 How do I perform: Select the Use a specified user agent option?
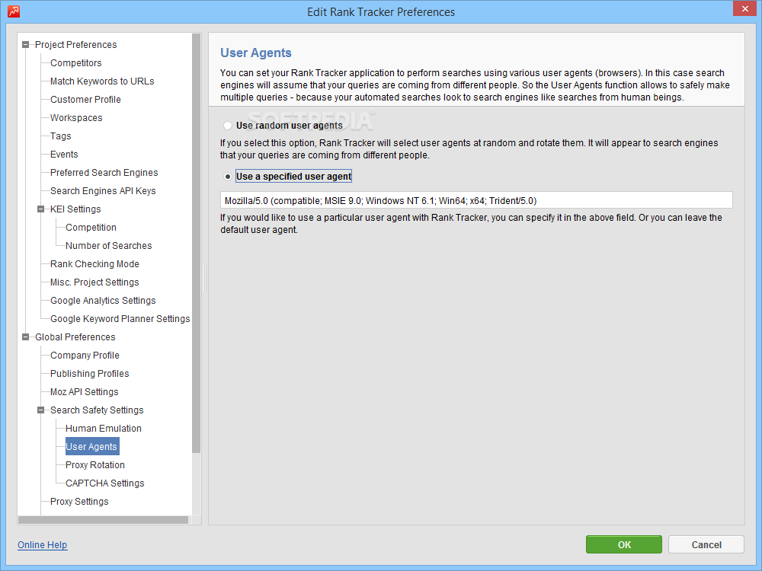[227, 177]
